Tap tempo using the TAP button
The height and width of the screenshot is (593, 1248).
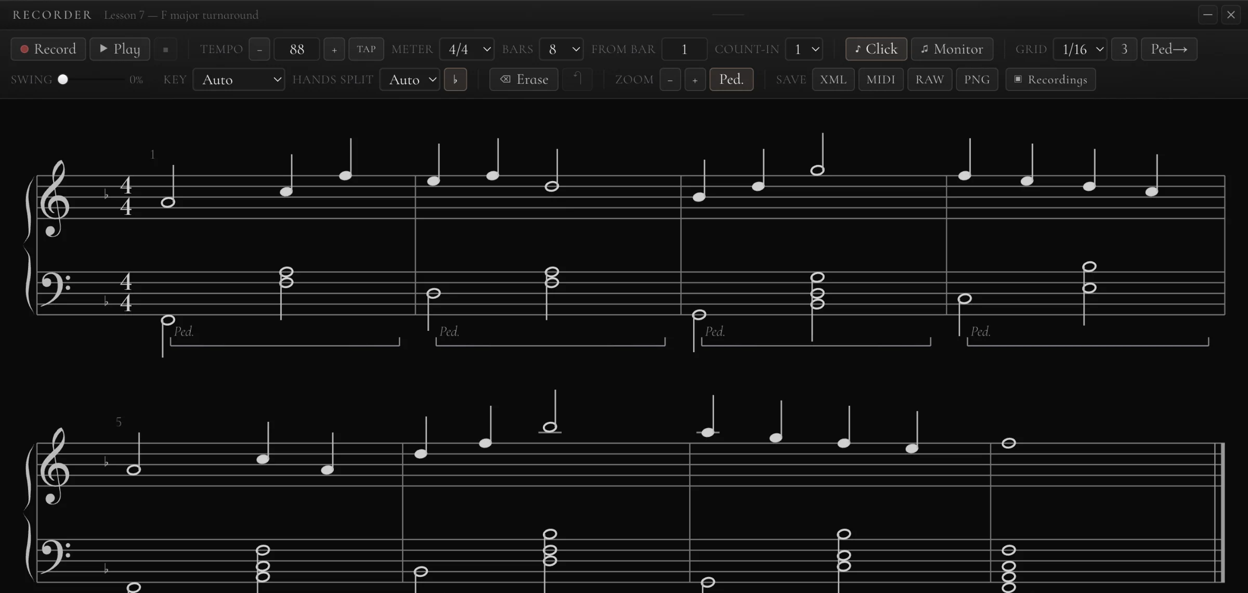pyautogui.click(x=366, y=49)
